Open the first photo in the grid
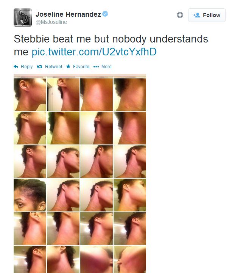 tap(30, 94)
